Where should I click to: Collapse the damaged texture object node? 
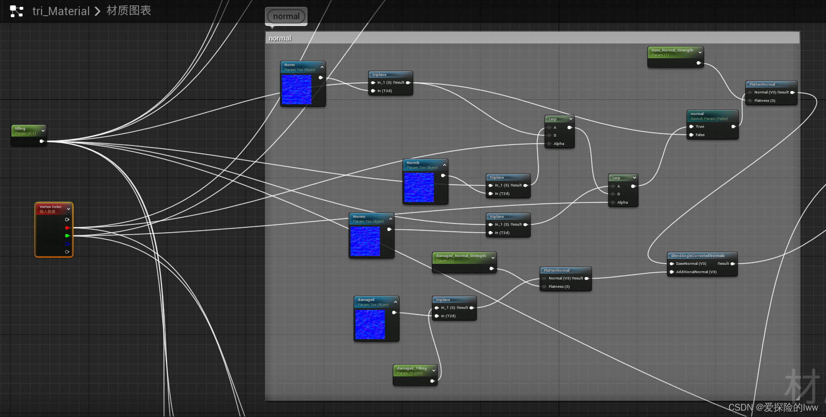[x=396, y=302]
